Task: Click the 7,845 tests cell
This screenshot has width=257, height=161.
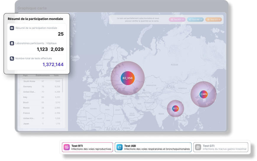Action: pos(58,81)
